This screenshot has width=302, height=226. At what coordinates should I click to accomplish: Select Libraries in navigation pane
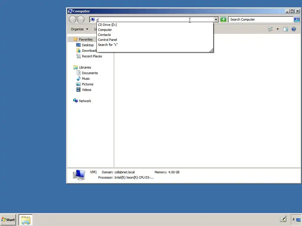[x=85, y=67]
